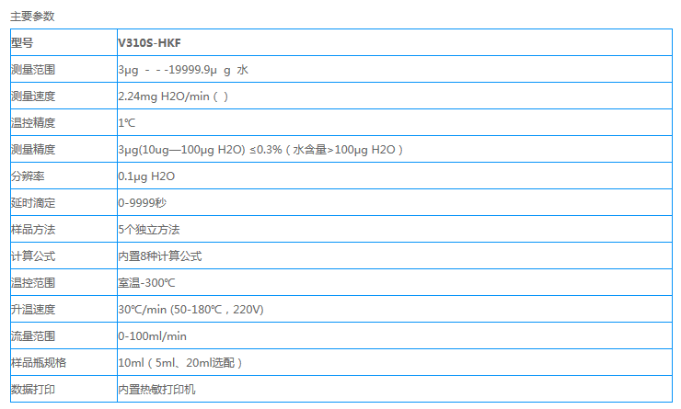
Task: Click the 测量范围 row label
Action: (32, 69)
